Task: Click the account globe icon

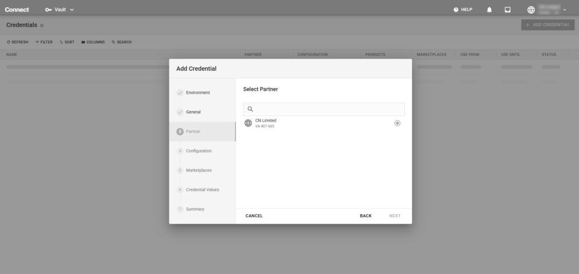Action: click(x=531, y=10)
